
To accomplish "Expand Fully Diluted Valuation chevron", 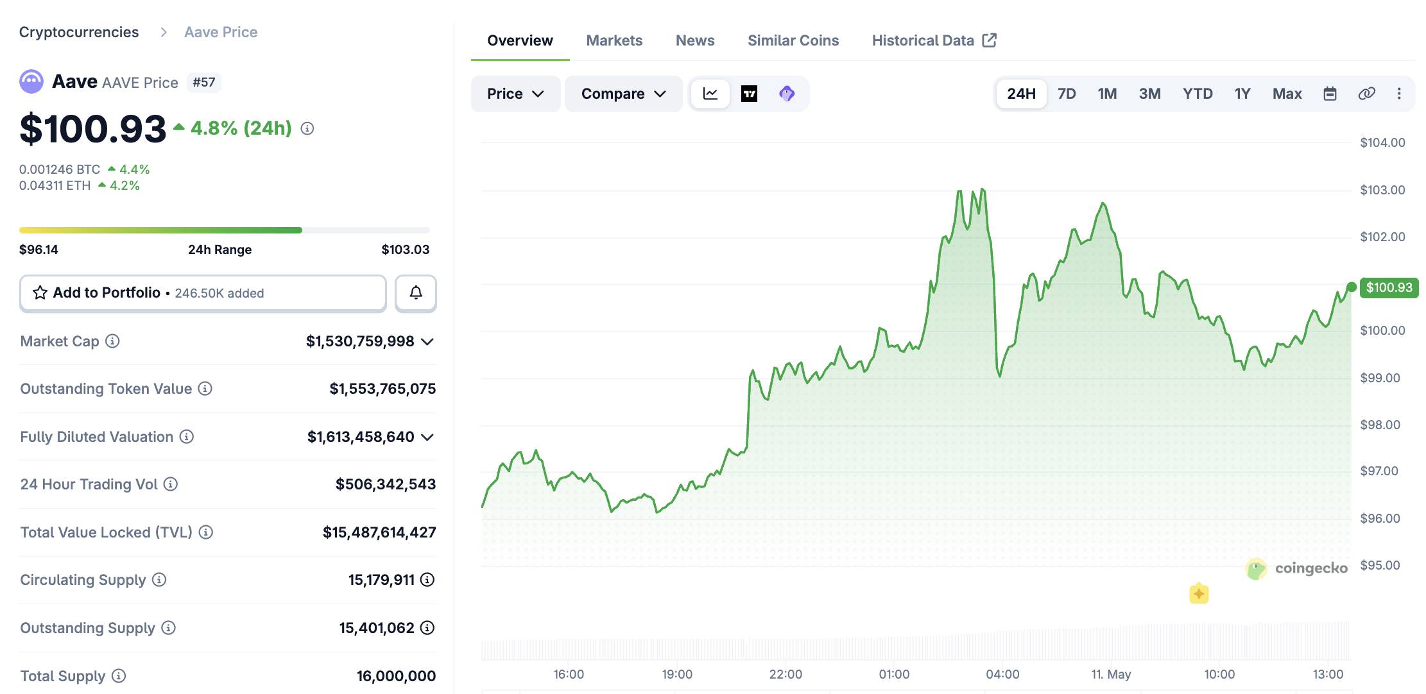I will coord(427,437).
